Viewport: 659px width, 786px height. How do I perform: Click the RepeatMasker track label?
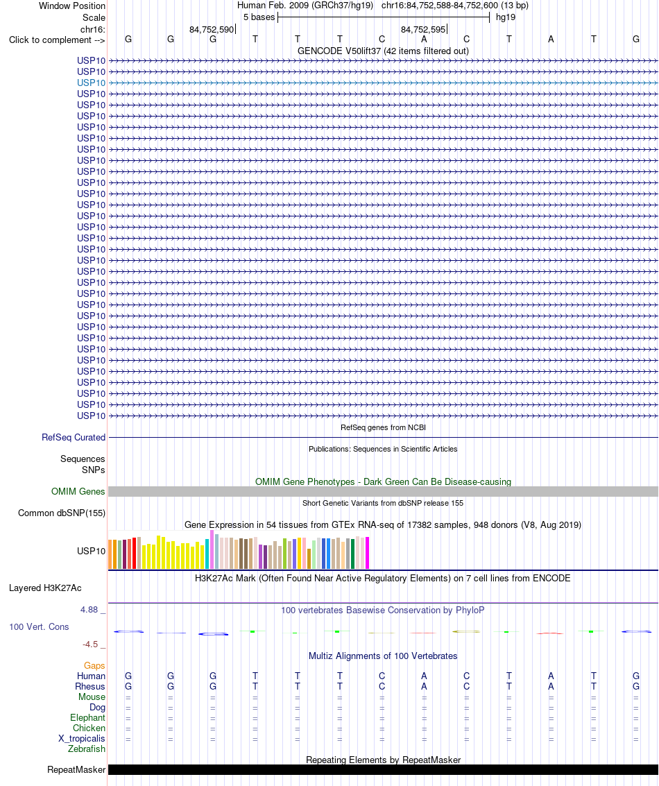coord(76,769)
